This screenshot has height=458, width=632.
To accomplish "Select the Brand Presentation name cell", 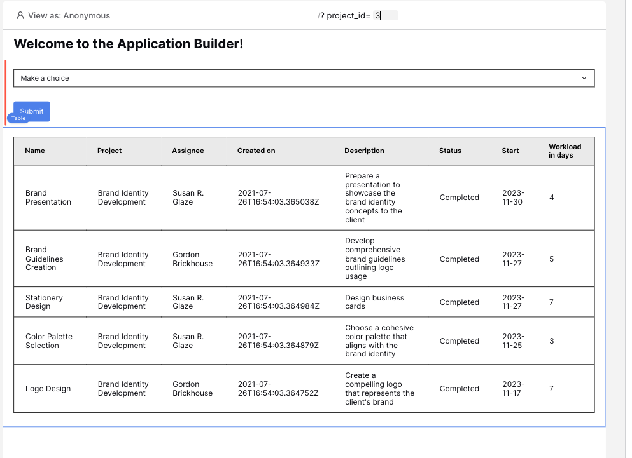I will click(x=48, y=198).
